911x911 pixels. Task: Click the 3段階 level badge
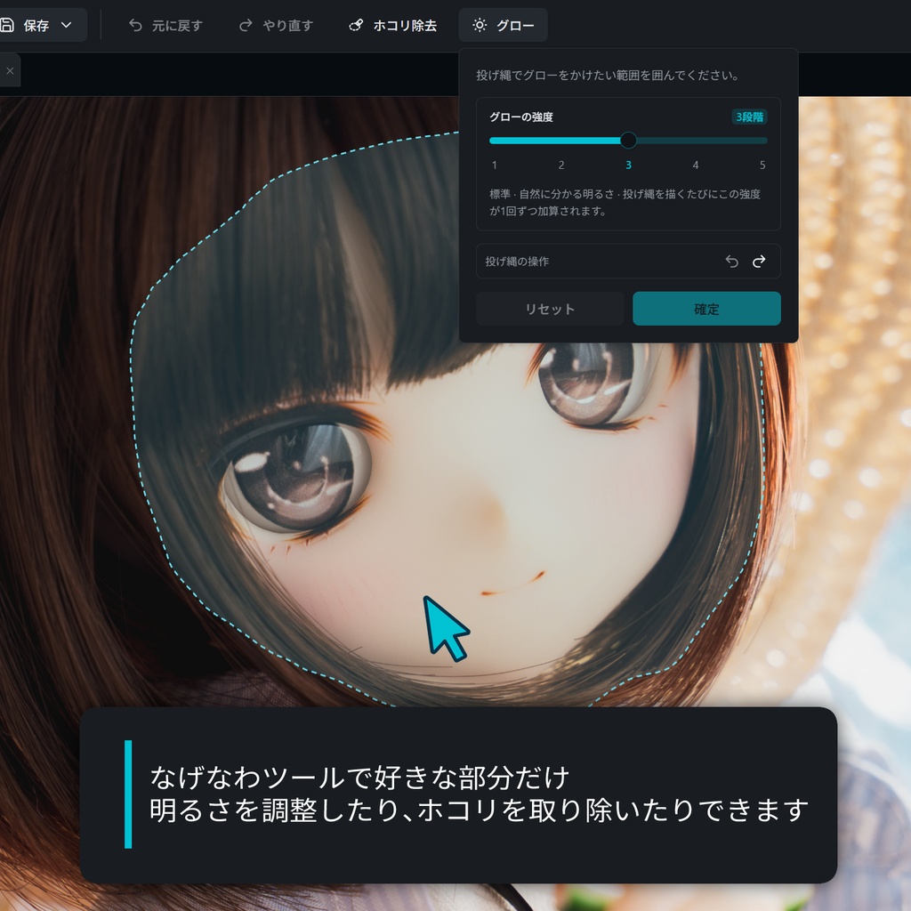(x=749, y=117)
